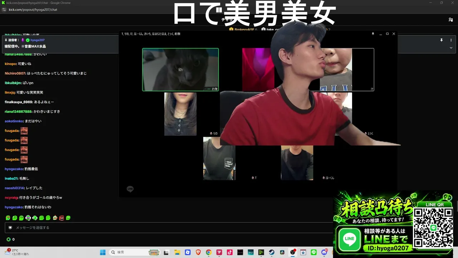Maximize the LINE call window

coord(387,34)
